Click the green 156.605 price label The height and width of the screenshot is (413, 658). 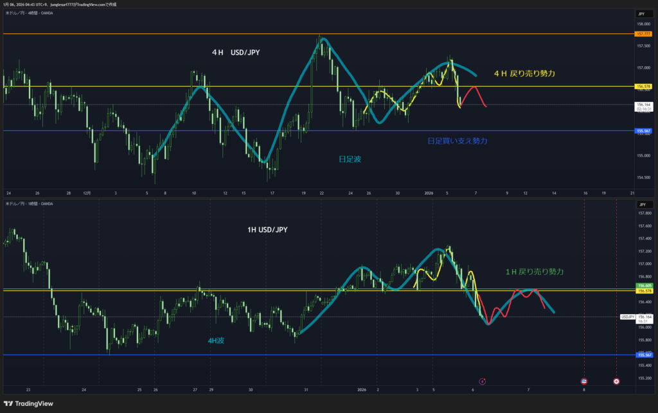[643, 285]
